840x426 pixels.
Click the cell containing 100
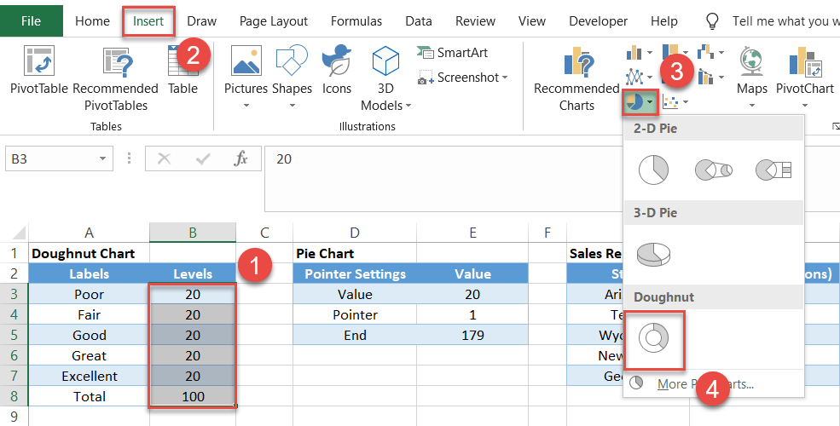coord(193,396)
